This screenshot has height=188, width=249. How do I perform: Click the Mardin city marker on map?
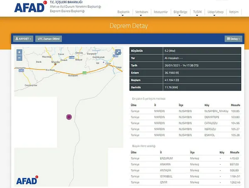point(55,64)
